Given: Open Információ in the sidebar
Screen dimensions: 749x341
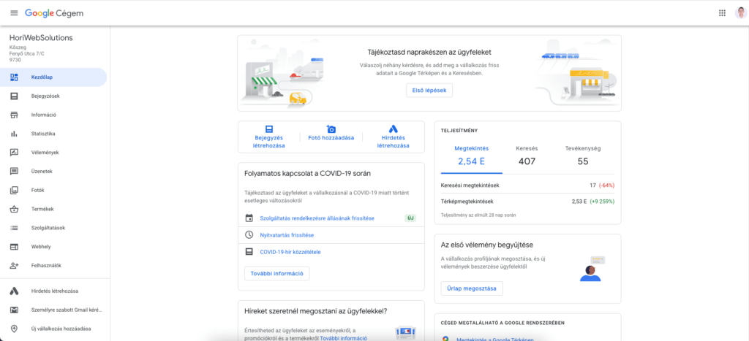Looking at the screenshot, I should click(x=53, y=115).
